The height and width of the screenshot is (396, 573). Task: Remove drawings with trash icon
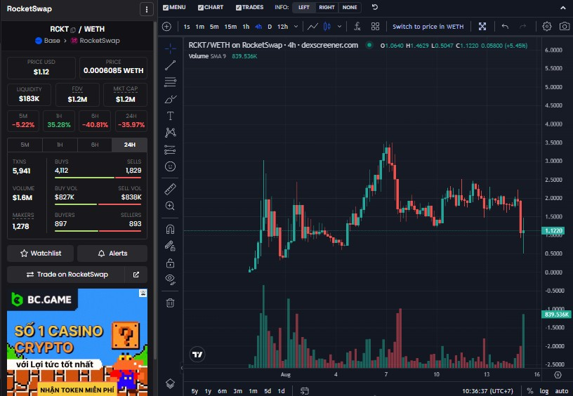click(171, 303)
